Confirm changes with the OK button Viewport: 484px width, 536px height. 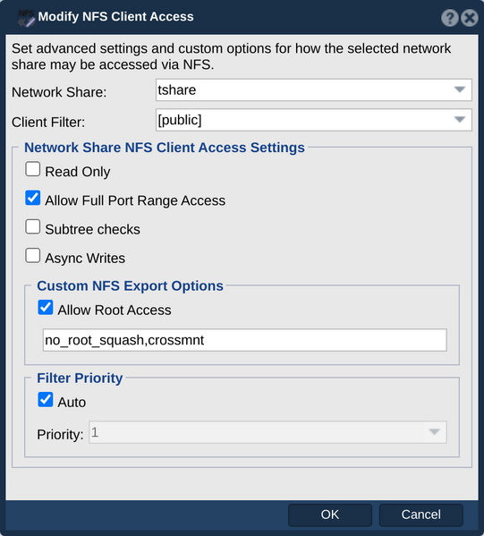(x=330, y=515)
